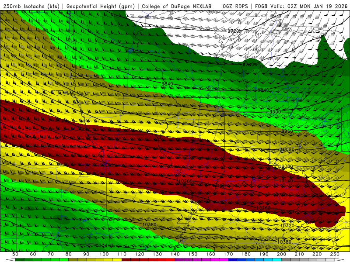Click the 9900 height contour label
Image resolution: width=350 pixels, height=262 pixels.
[275, 112]
